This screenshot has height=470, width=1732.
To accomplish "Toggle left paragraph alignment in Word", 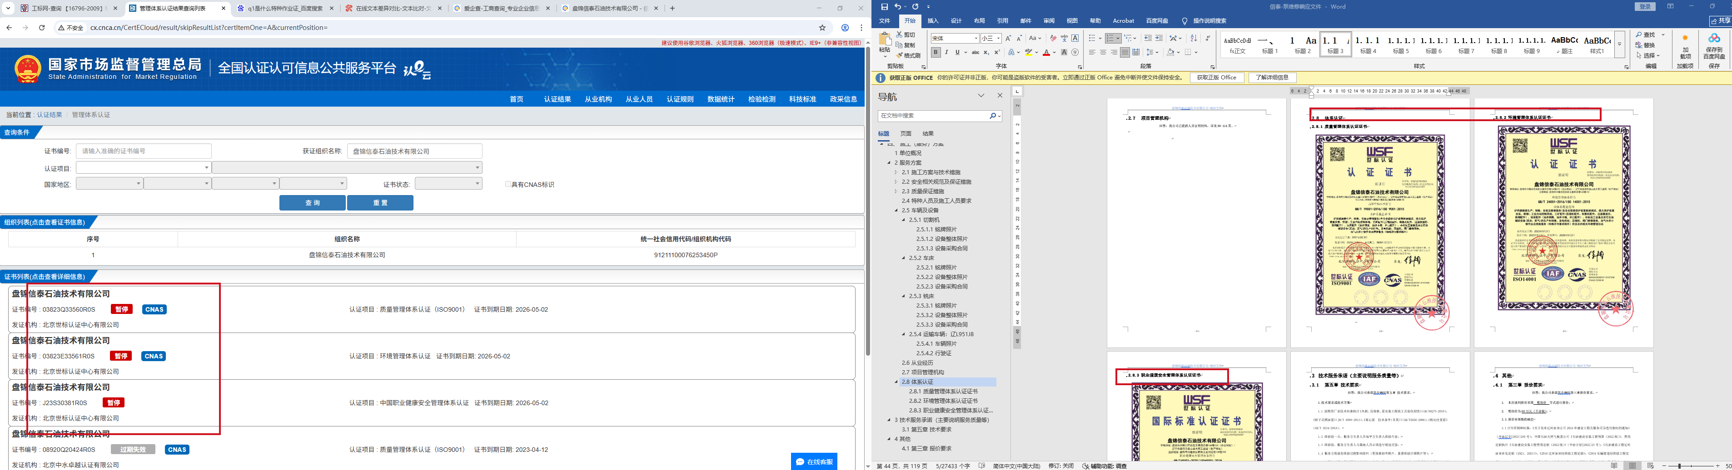I will pos(1092,52).
